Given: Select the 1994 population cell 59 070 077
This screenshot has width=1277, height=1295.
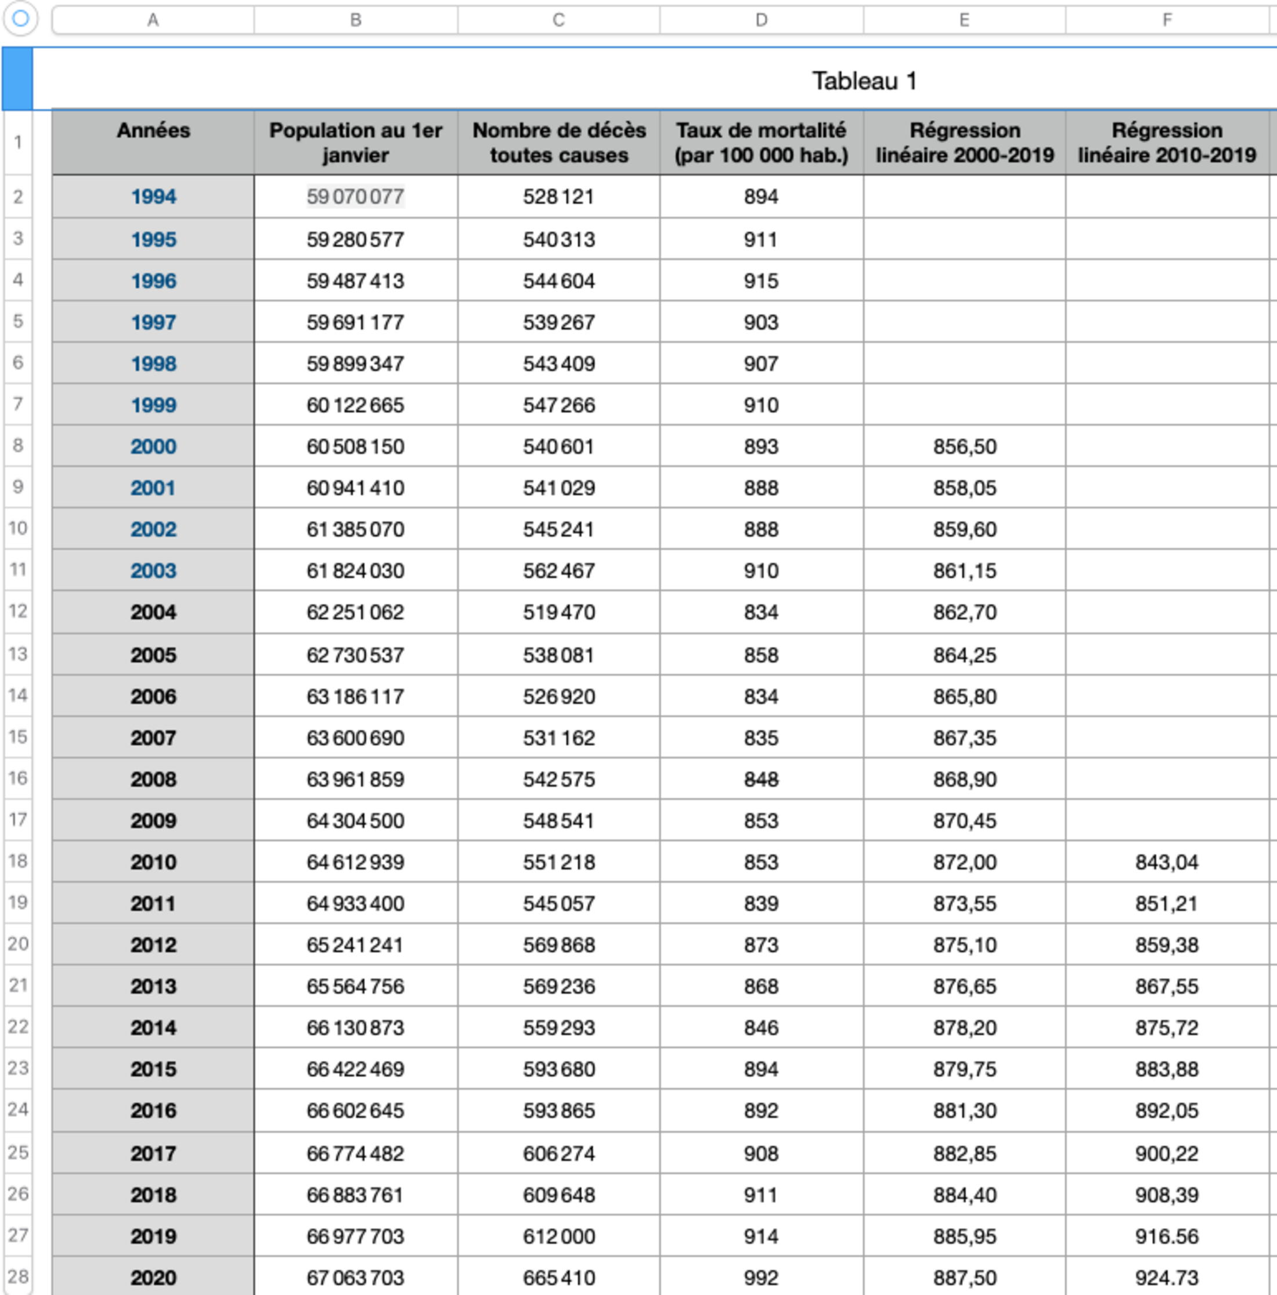Looking at the screenshot, I should pos(356,196).
